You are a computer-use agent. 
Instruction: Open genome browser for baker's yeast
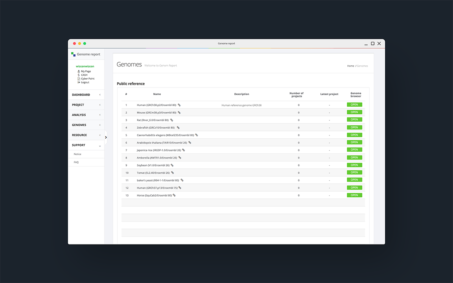[354, 180]
